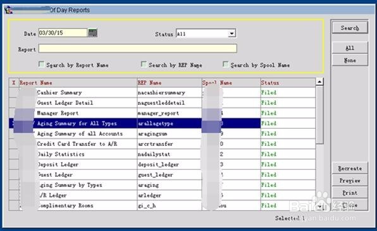This screenshot has height=231, width=377.
Task: Toggle selection box for A/R Ledger row
Action: pos(14,195)
